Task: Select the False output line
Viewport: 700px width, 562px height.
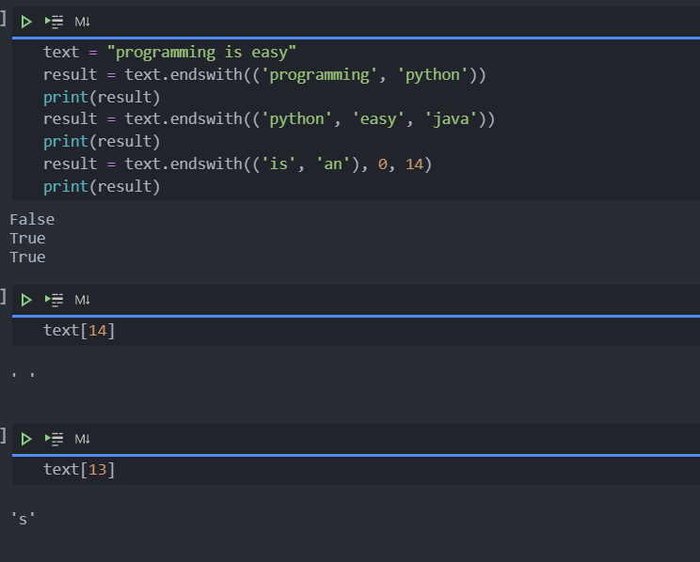Action: tap(32, 220)
